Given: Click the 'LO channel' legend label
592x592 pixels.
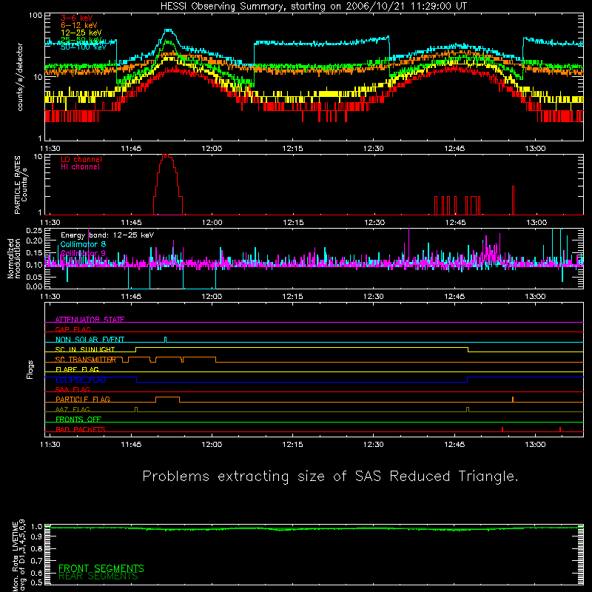Looking at the screenshot, I should (x=81, y=159).
